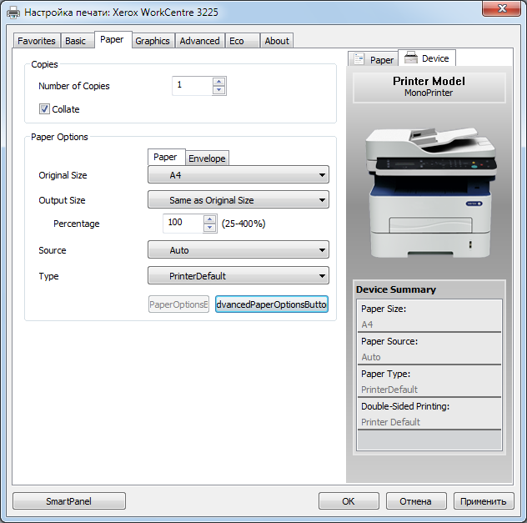Image resolution: width=527 pixels, height=523 pixels.
Task: Increase Number of Copies with up arrow
Action: point(219,82)
